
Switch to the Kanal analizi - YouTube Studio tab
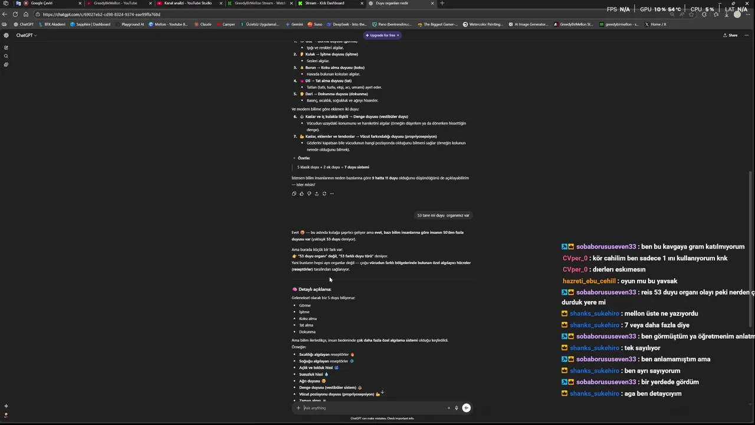coord(189,3)
